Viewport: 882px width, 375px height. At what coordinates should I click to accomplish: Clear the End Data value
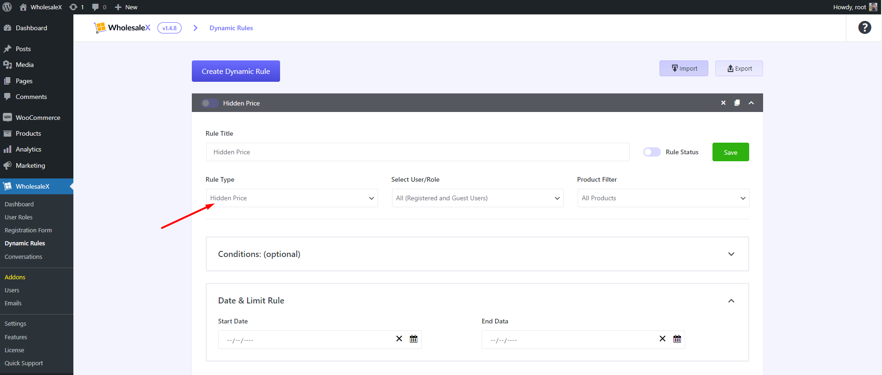[x=662, y=339]
